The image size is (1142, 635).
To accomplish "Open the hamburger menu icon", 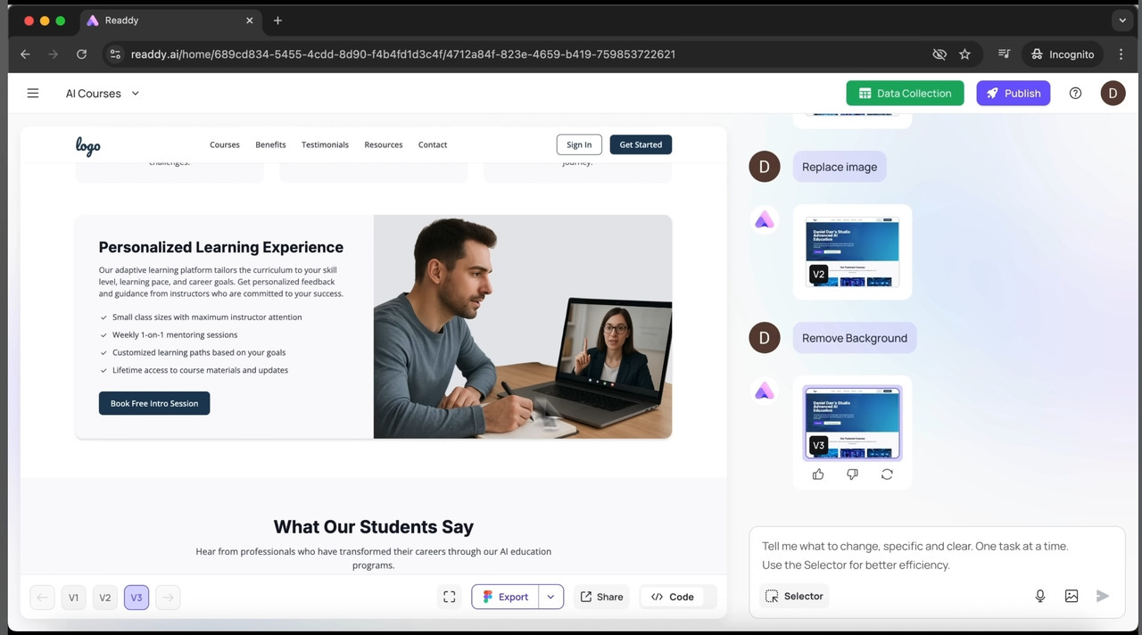I will [x=33, y=93].
